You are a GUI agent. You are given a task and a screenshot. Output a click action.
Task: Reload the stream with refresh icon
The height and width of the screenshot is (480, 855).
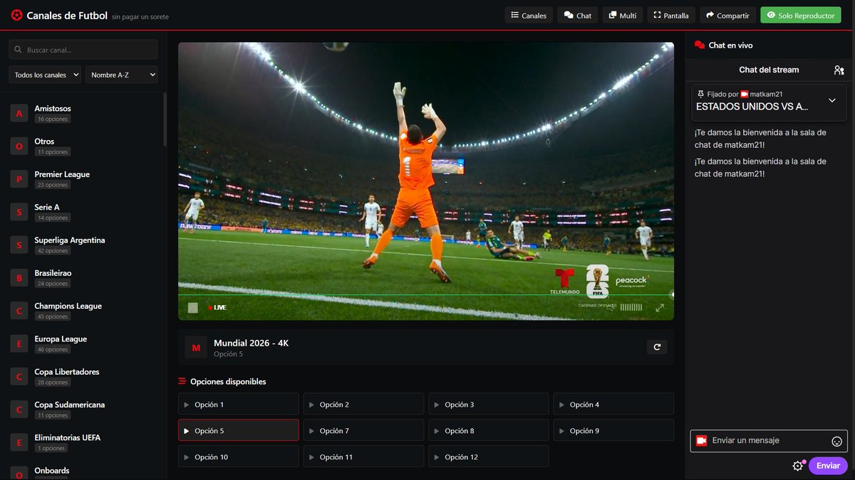(657, 347)
